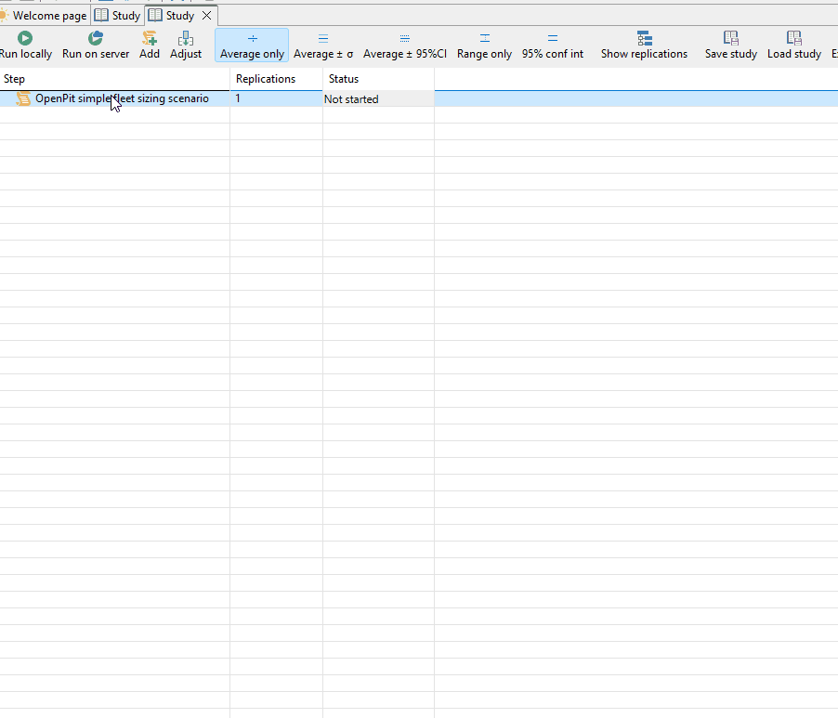This screenshot has height=718, width=838.
Task: Select the Average only display mode
Action: click(252, 46)
